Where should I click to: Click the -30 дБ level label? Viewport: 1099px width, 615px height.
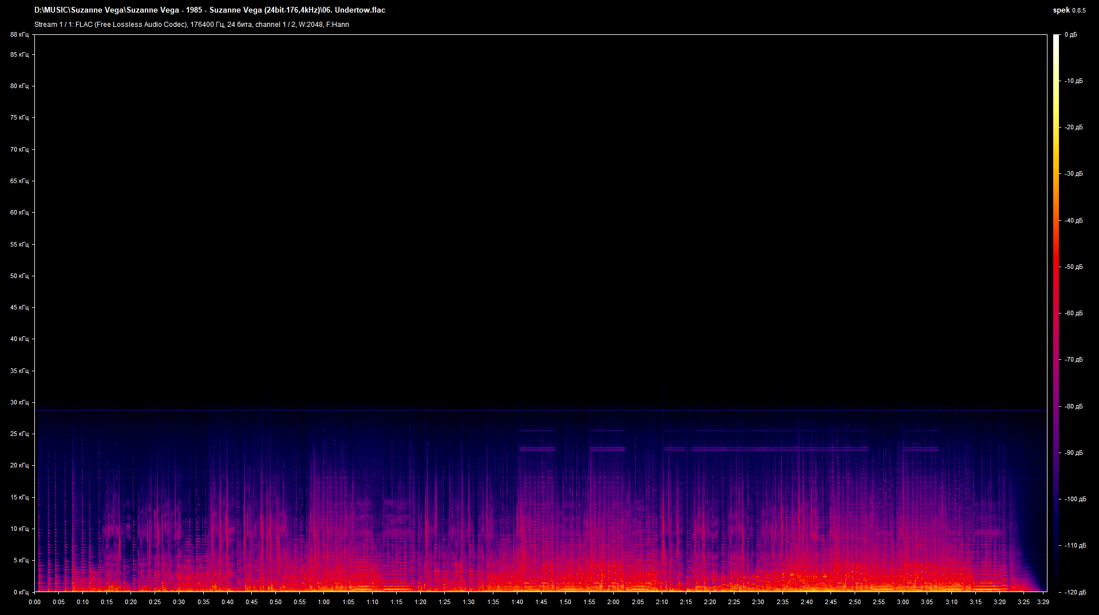pos(1074,174)
